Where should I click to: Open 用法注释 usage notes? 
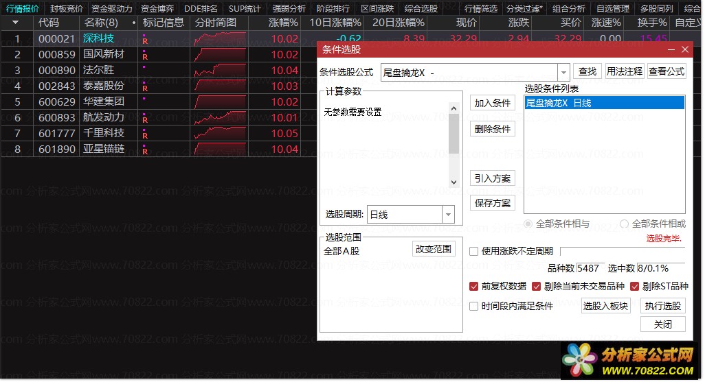click(x=625, y=71)
